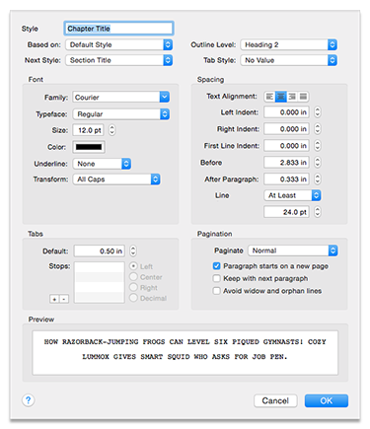Open the Line At Least dropdown
This screenshot has height=429, width=370.
click(x=292, y=195)
